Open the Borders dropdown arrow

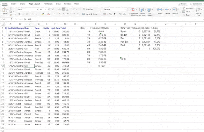point(38,14)
